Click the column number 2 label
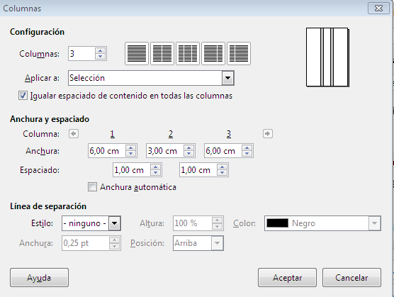 tap(171, 134)
